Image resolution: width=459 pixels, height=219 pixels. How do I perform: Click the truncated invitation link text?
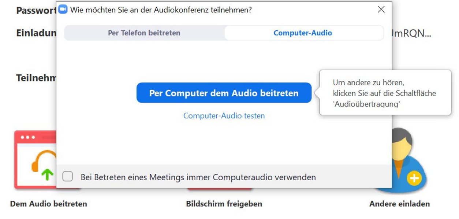coord(411,33)
